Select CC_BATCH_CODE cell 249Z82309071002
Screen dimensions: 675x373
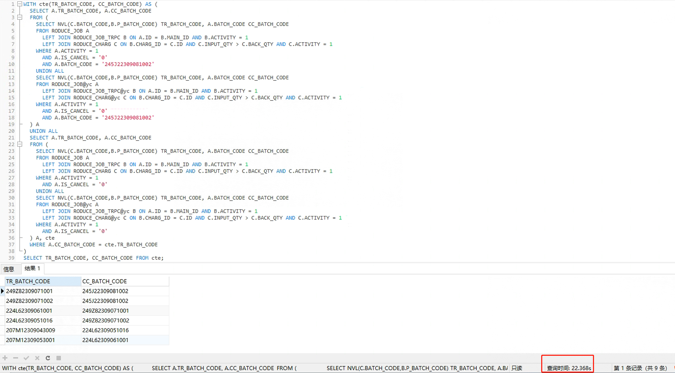point(125,321)
